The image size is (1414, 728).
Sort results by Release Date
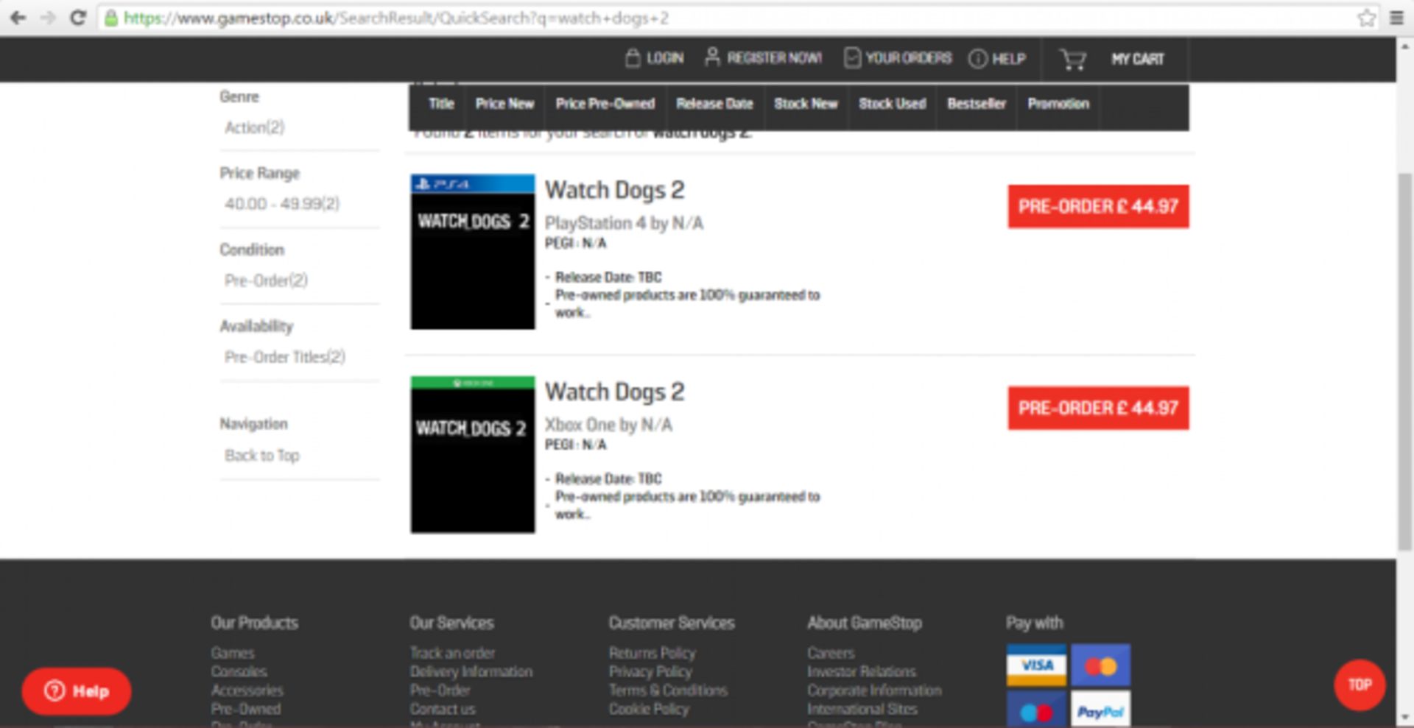(714, 104)
